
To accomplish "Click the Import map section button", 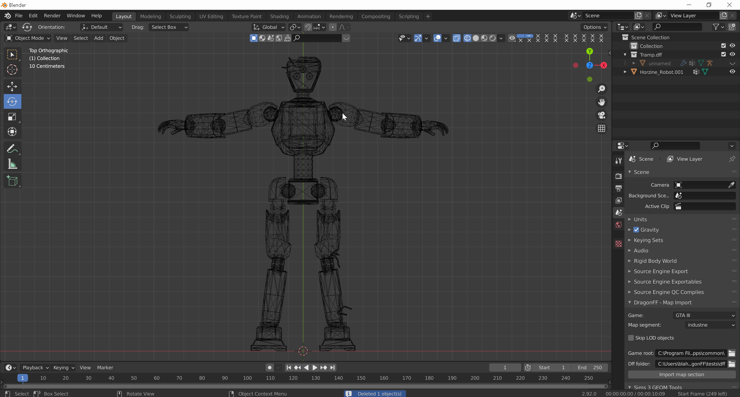I will (681, 374).
